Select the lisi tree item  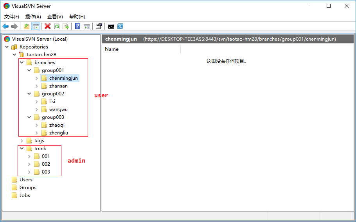(x=52, y=102)
